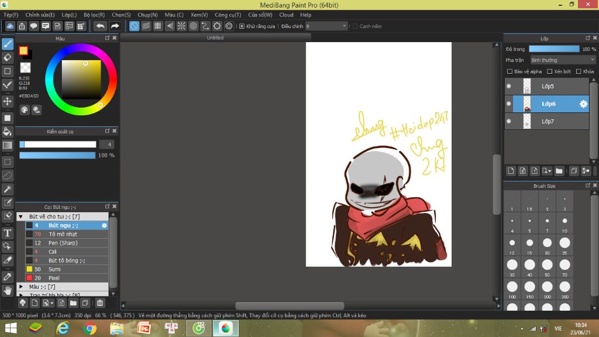
Task: Collapse Bút vẽ cho tui brush group
Action: tap(21, 216)
